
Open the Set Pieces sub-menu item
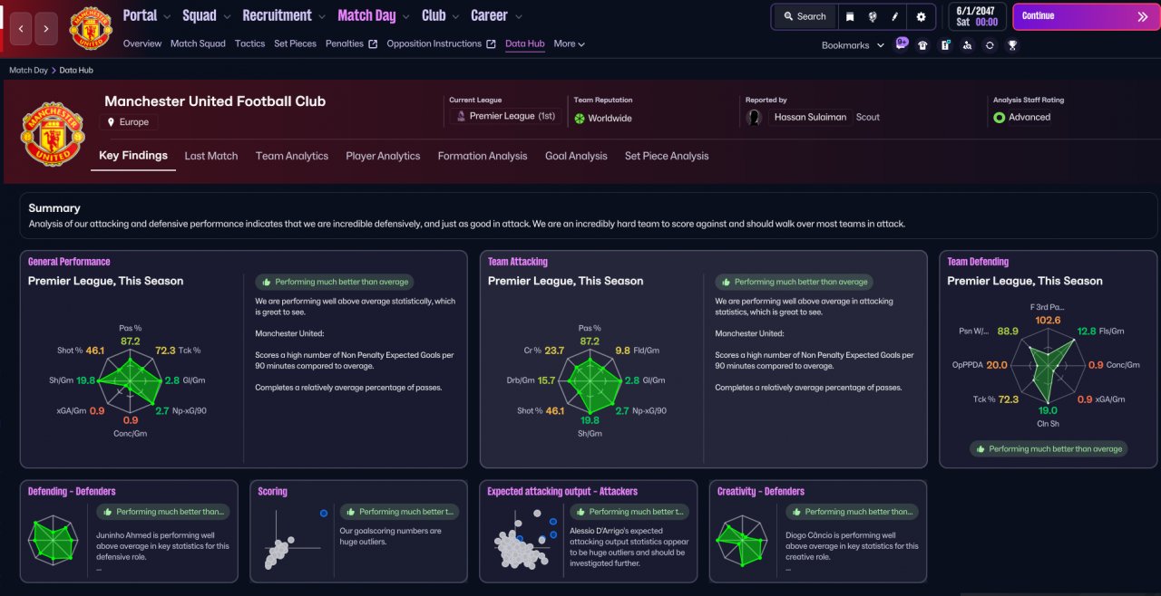[295, 43]
